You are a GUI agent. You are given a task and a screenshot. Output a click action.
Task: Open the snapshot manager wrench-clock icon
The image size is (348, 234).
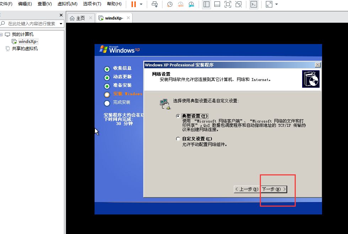point(191,4)
